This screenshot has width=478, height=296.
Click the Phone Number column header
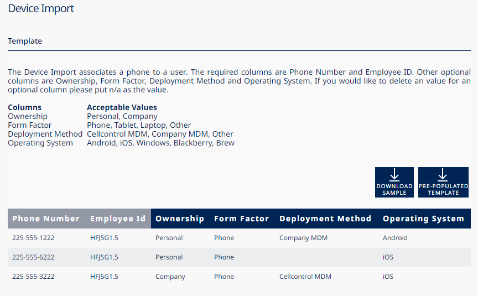46,219
